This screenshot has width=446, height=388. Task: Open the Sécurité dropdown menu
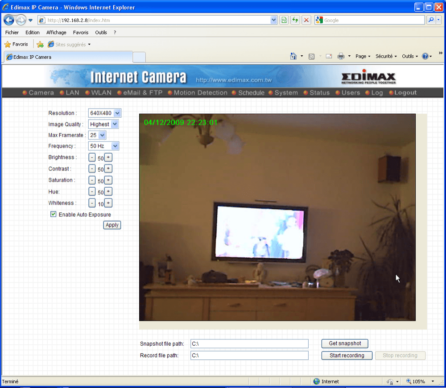[386, 56]
